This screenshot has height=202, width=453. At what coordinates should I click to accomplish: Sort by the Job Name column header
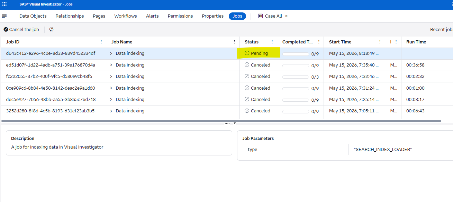click(122, 42)
